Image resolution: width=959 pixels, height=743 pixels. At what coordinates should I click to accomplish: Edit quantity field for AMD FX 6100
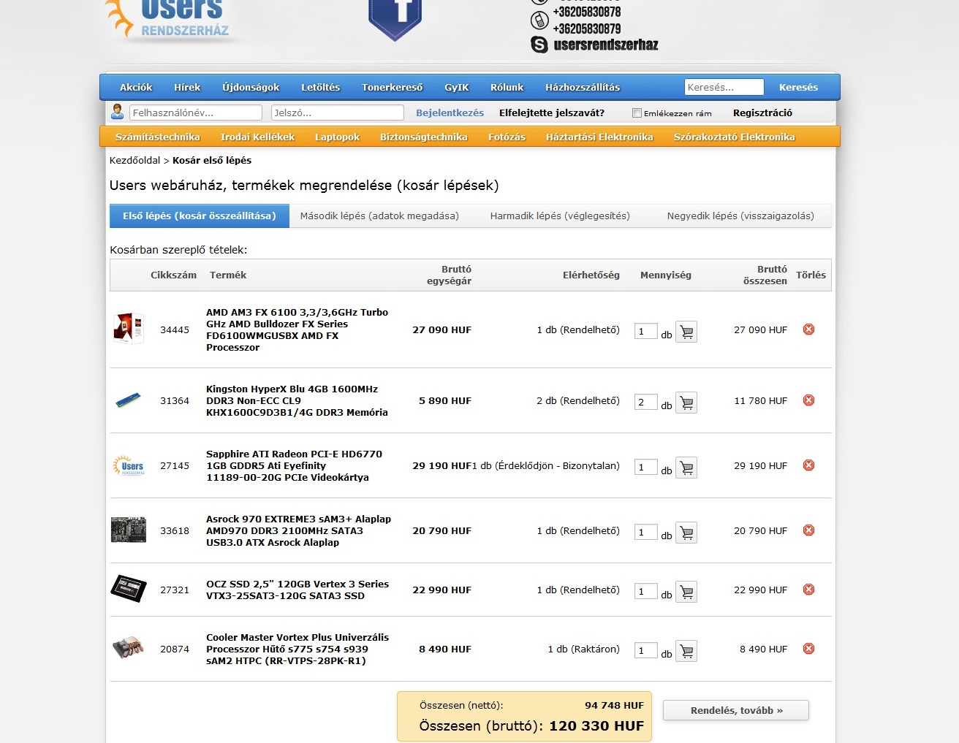pyautogui.click(x=646, y=331)
